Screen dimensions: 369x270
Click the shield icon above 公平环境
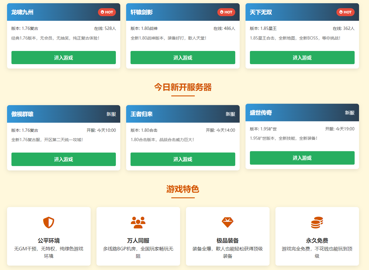tap(49, 223)
